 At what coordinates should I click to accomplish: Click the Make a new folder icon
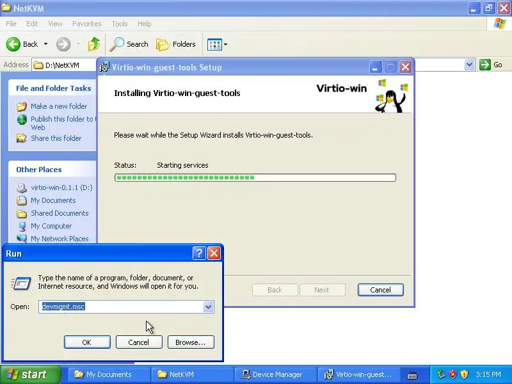22,106
